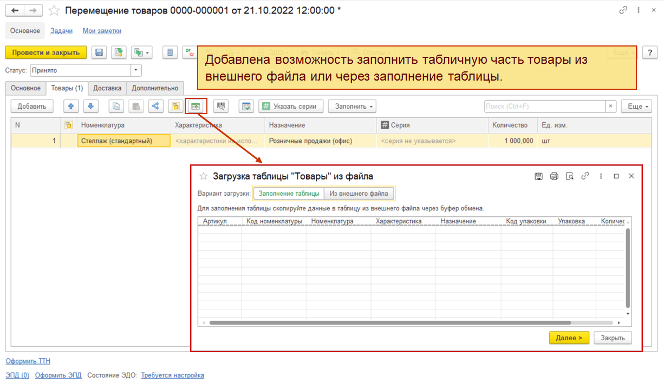The width and height of the screenshot is (664, 384).
Task: Move row up with blue arrow
Action: tap(71, 107)
